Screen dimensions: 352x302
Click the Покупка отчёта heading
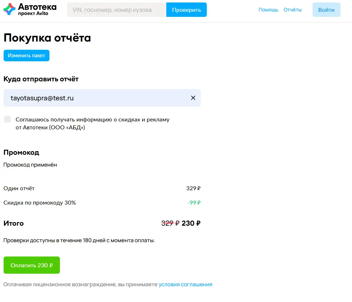[47, 38]
